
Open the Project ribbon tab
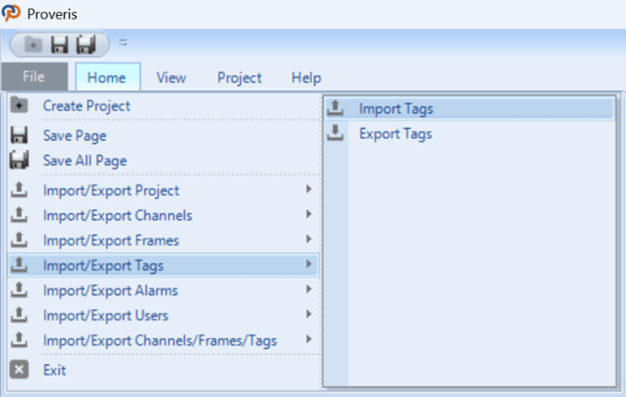[x=239, y=78]
